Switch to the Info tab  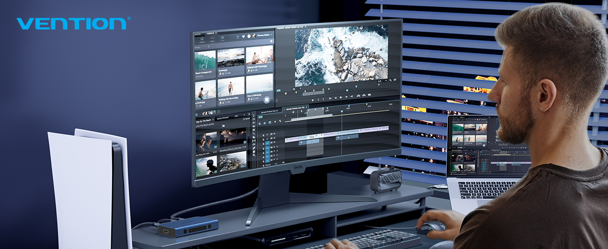[x=236, y=116]
